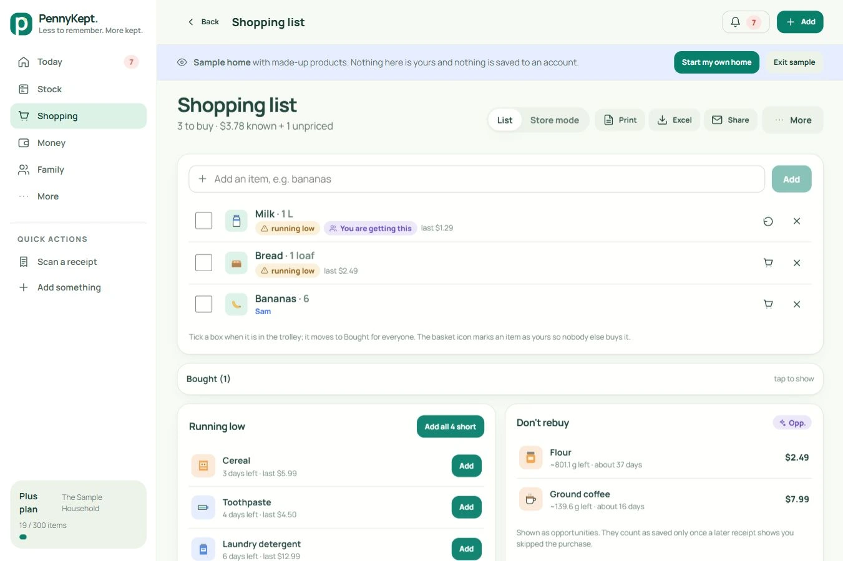The image size is (843, 561).
Task: Share the shopping list
Action: pos(731,120)
